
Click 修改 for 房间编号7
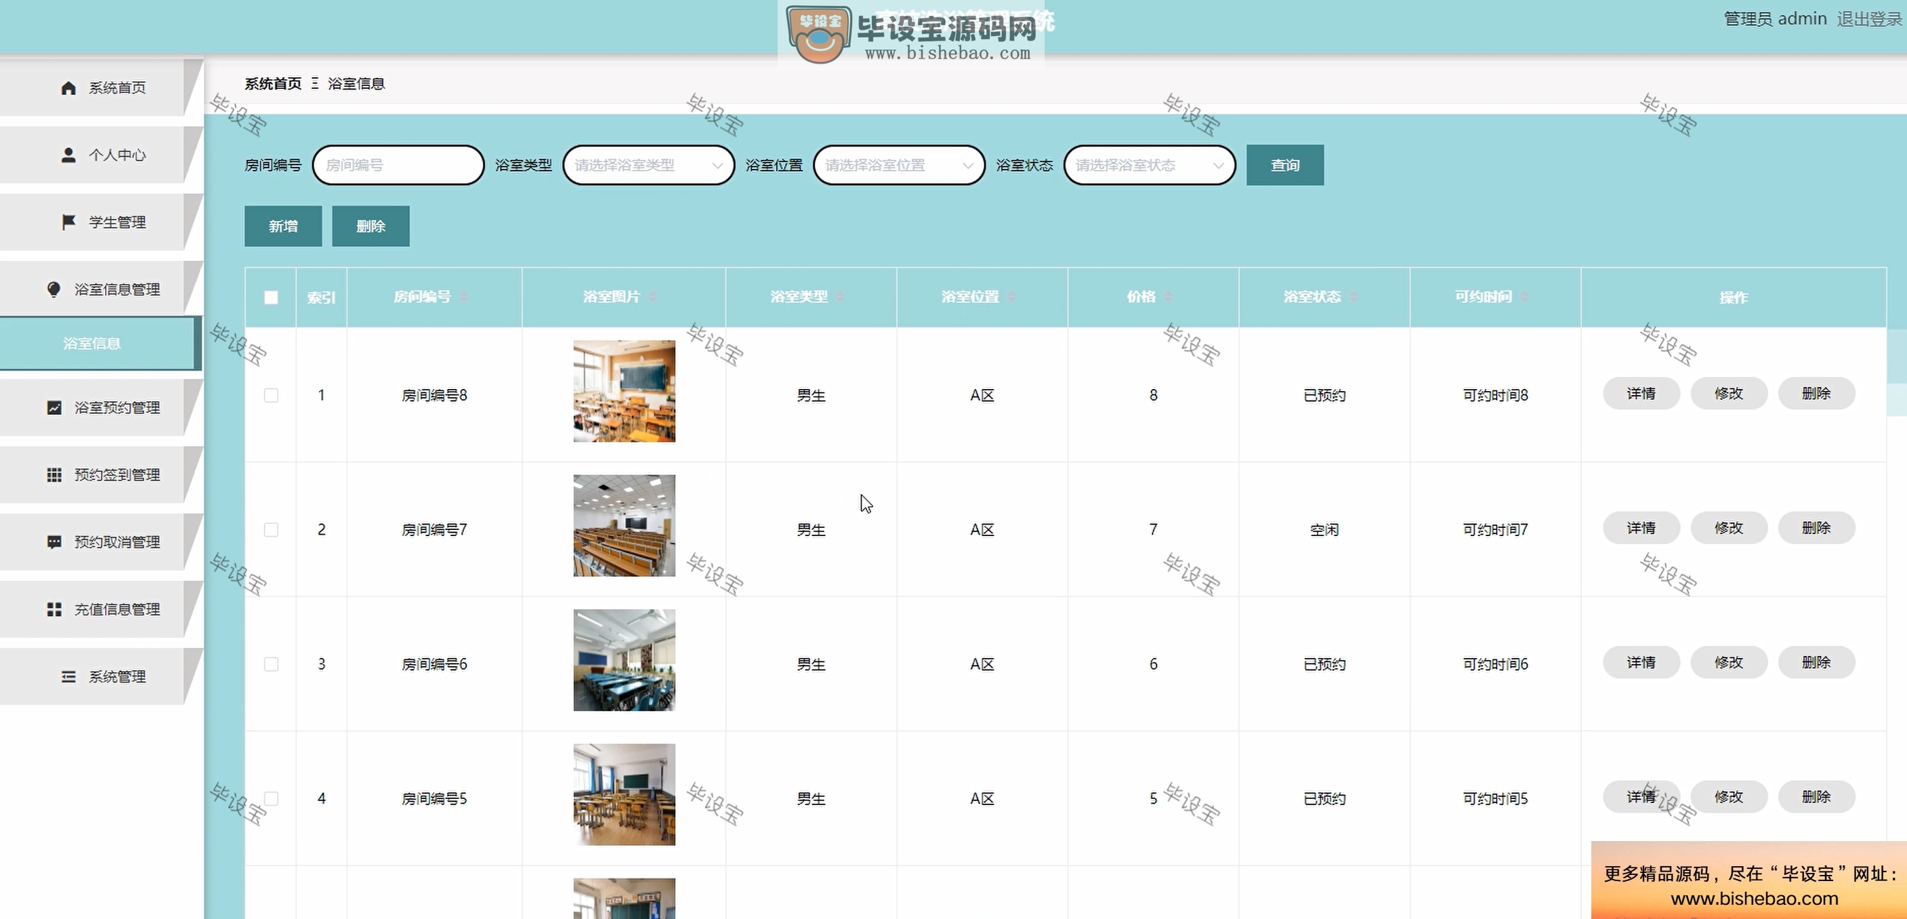click(x=1729, y=528)
